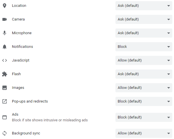Expand the Microphone permission dropdown
This screenshot has height=139, width=174.
[144, 33]
